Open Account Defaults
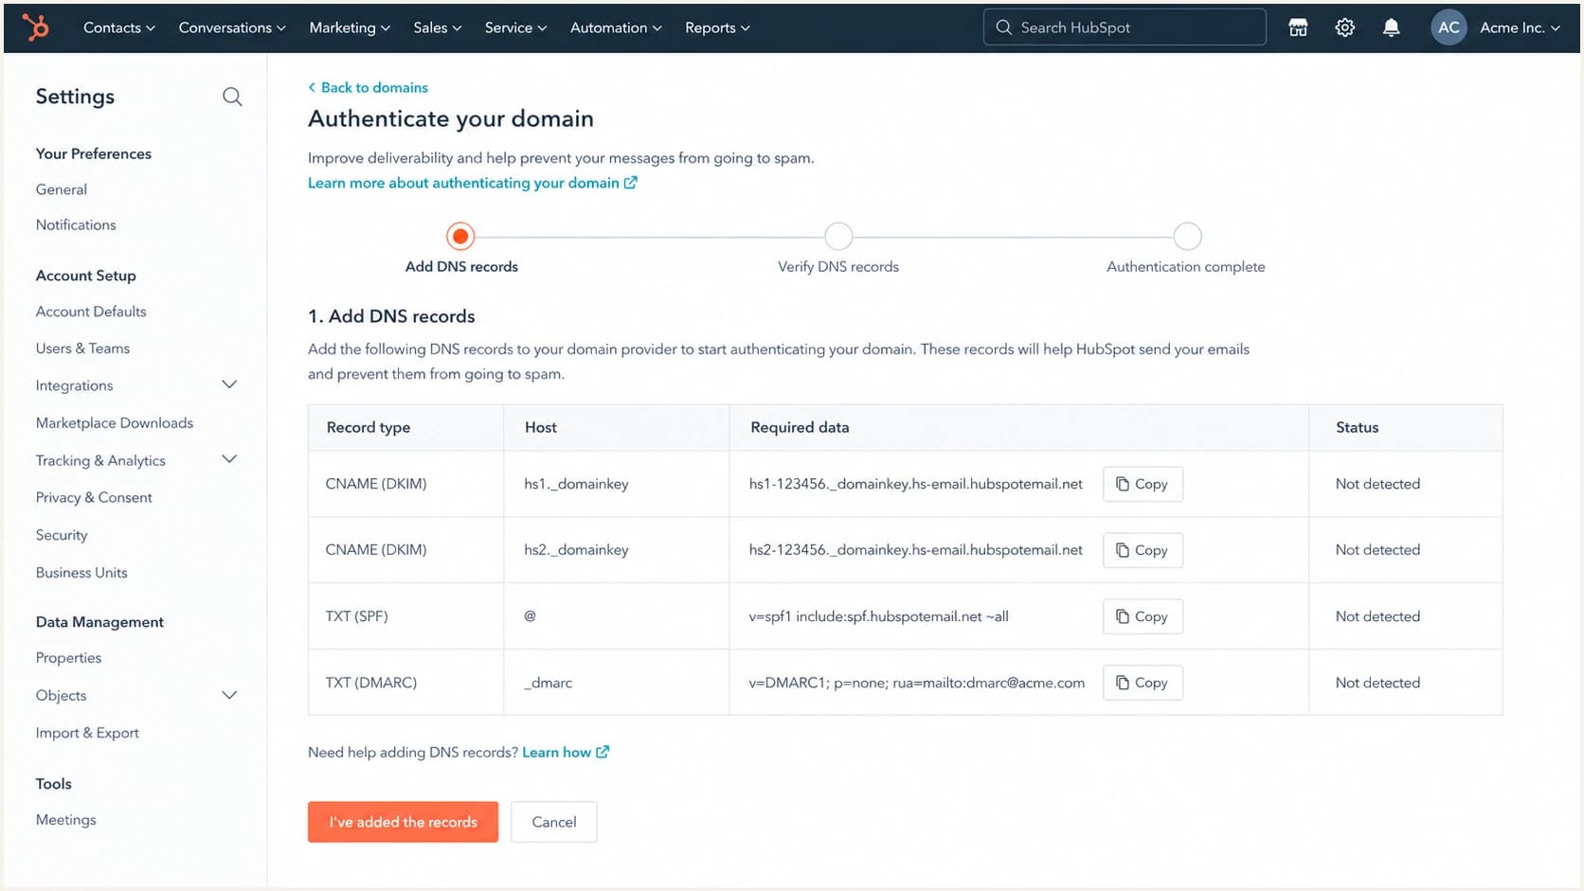 click(x=91, y=312)
